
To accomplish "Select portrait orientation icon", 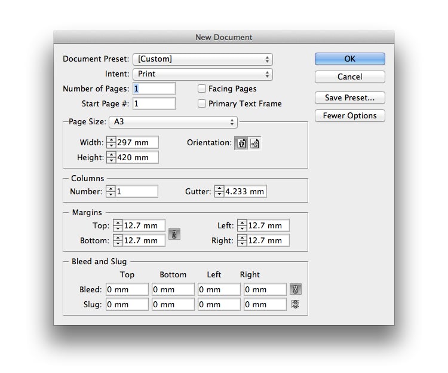I will pyautogui.click(x=241, y=143).
